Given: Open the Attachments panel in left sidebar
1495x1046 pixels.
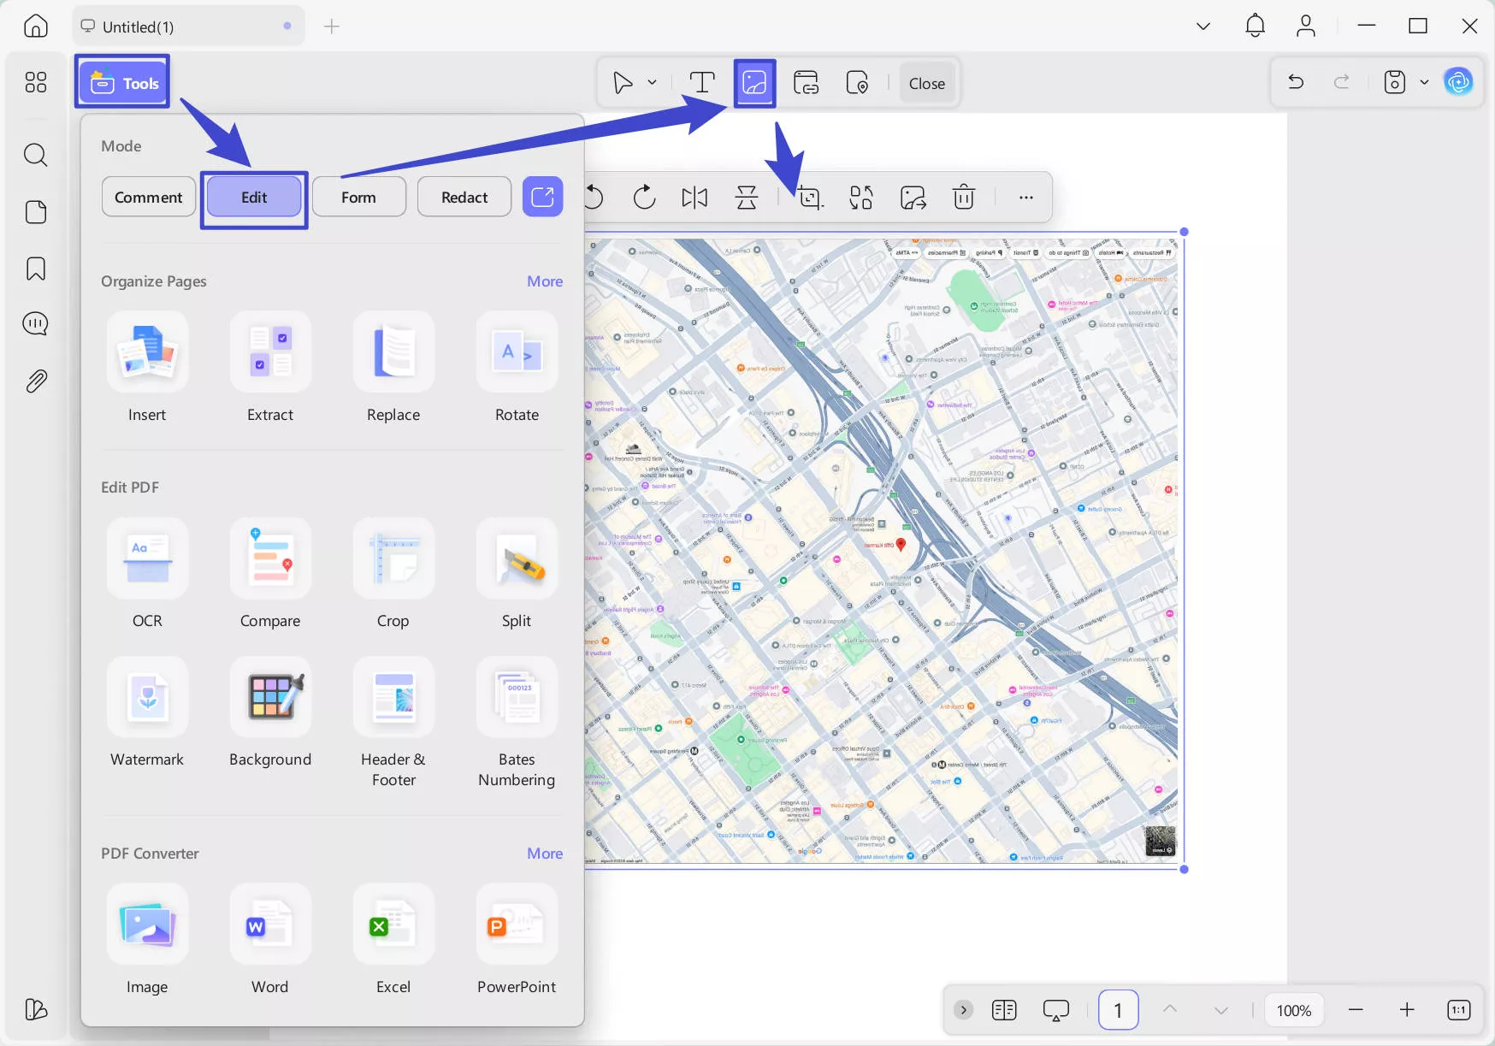Looking at the screenshot, I should point(35,381).
